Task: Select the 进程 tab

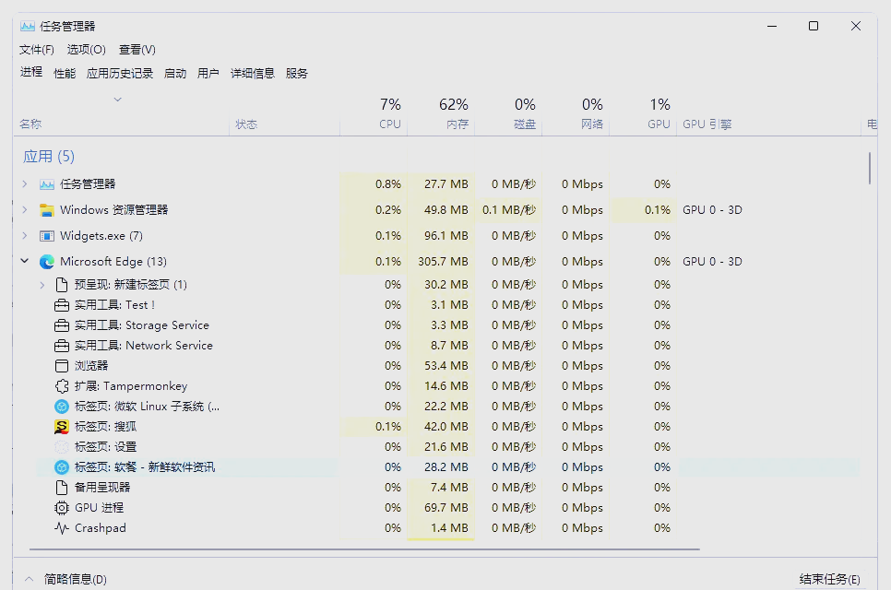Action: (x=31, y=72)
